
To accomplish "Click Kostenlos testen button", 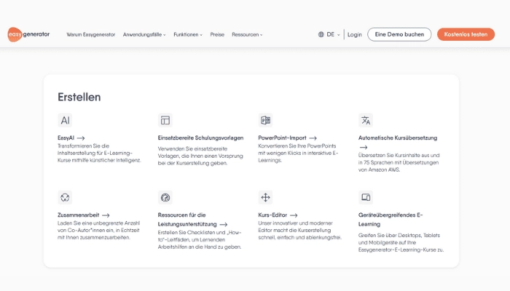I will 466,34.
